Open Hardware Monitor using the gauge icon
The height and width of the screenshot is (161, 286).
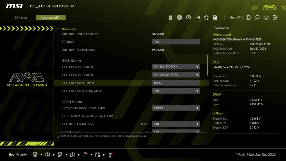(x=189, y=17)
